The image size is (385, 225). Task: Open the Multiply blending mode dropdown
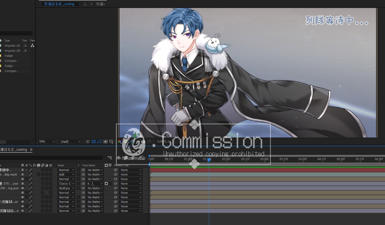pos(66,188)
